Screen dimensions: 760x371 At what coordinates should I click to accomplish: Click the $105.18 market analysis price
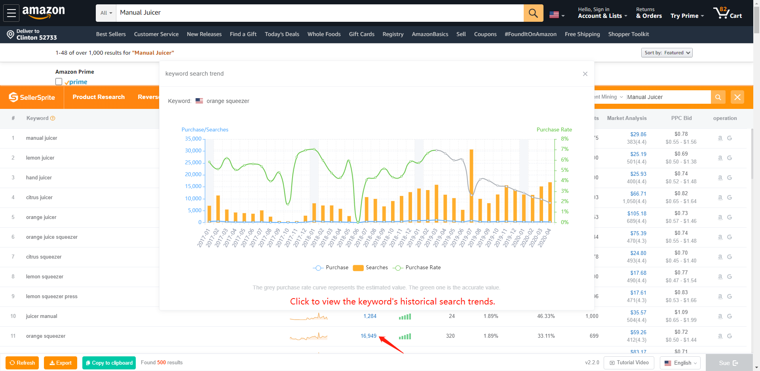pyautogui.click(x=636, y=214)
